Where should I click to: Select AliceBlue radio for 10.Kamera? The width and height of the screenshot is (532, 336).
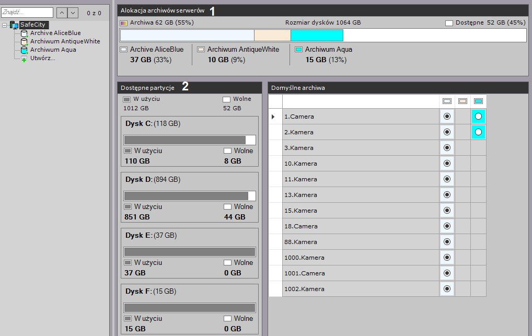(x=447, y=164)
